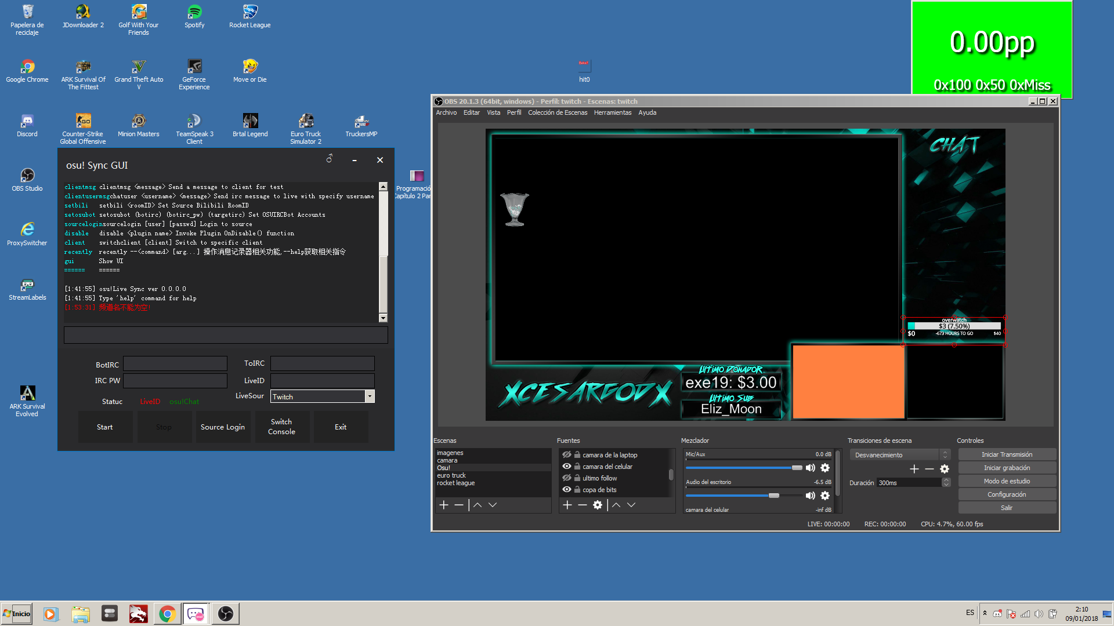Mute Mic/Aux speaker icon
This screenshot has width=1114, height=626.
tap(811, 468)
